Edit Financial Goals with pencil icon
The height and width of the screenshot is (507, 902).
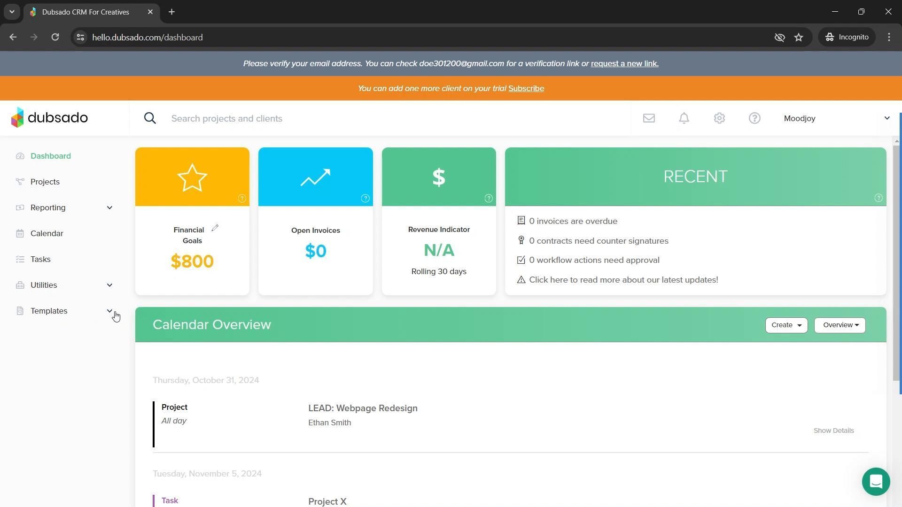215,228
